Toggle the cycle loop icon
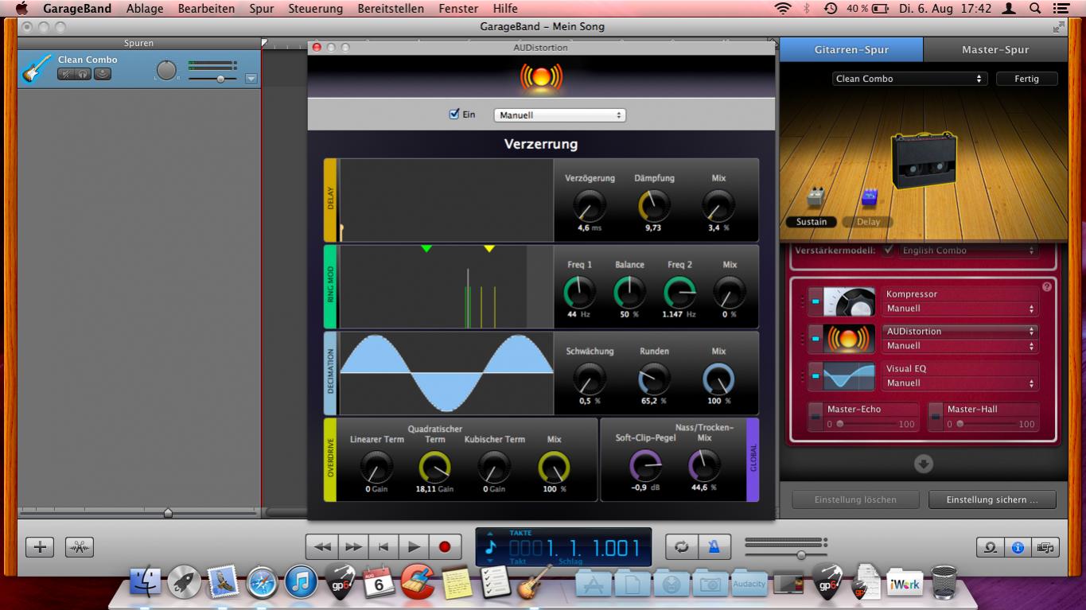Screen dimensions: 1086x610 (682, 546)
